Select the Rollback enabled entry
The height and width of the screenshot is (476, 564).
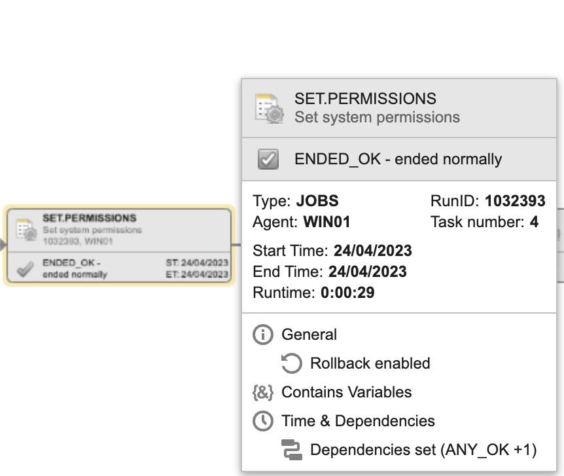click(370, 363)
